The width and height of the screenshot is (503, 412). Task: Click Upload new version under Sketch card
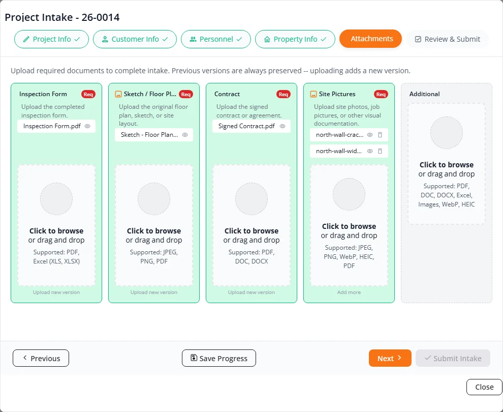click(x=154, y=292)
